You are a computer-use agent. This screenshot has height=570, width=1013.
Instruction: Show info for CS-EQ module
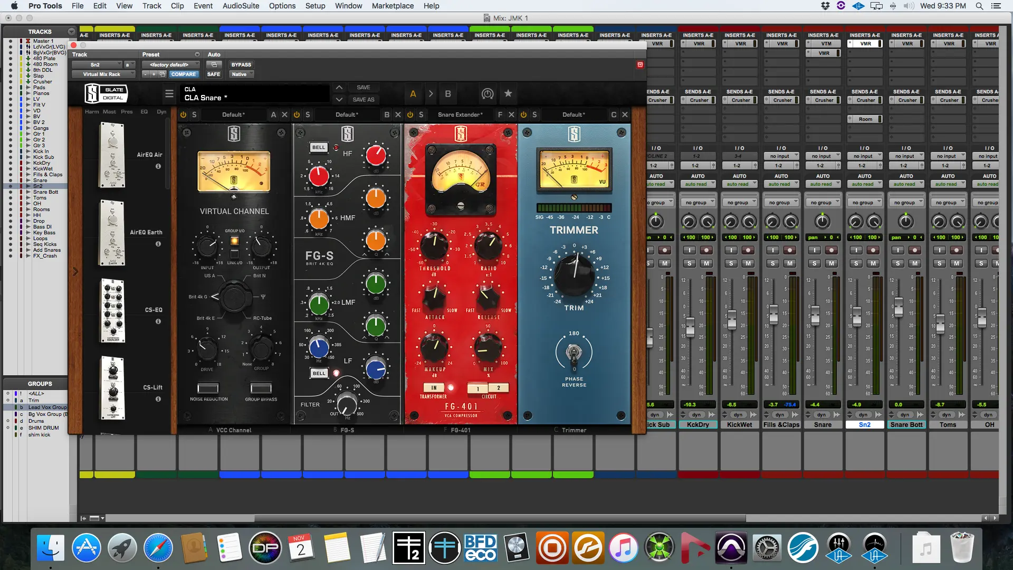(x=158, y=321)
